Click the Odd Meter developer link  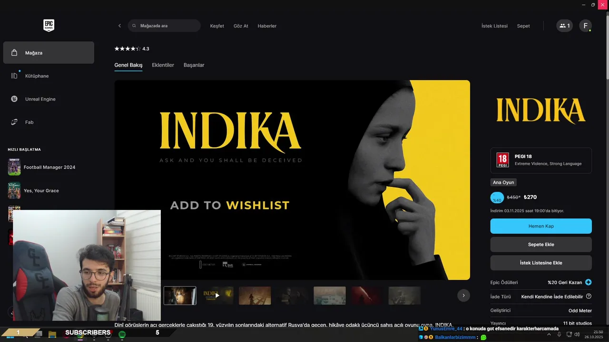[580, 311]
